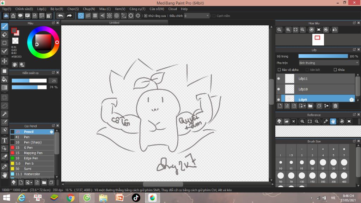Expand the add-brush dropdown arrow
This screenshot has width=361, height=203.
click(31, 183)
